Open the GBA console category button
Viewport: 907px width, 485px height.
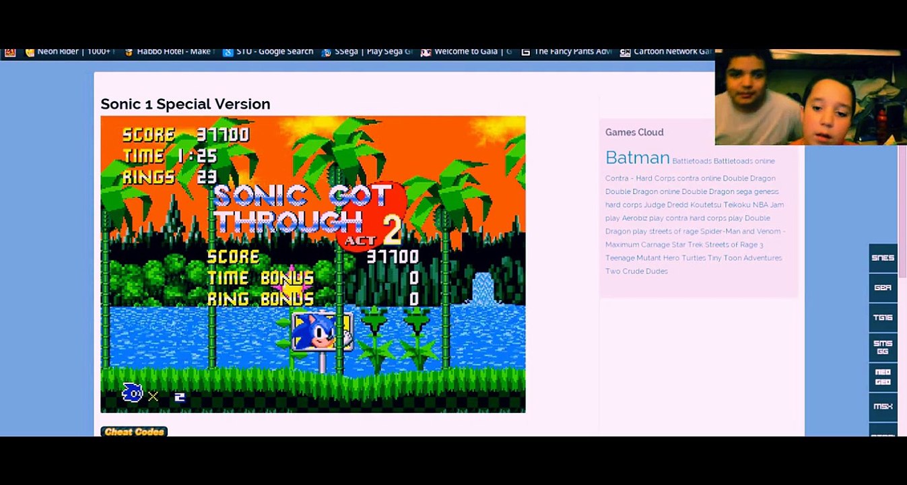tap(883, 288)
